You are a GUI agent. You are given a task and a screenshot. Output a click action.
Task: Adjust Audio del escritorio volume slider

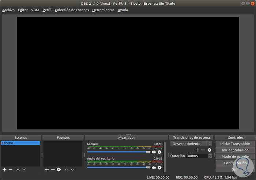tap(119, 168)
